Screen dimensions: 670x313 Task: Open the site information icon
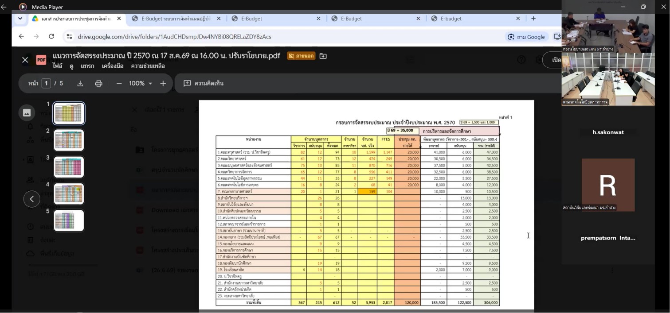[x=69, y=37]
